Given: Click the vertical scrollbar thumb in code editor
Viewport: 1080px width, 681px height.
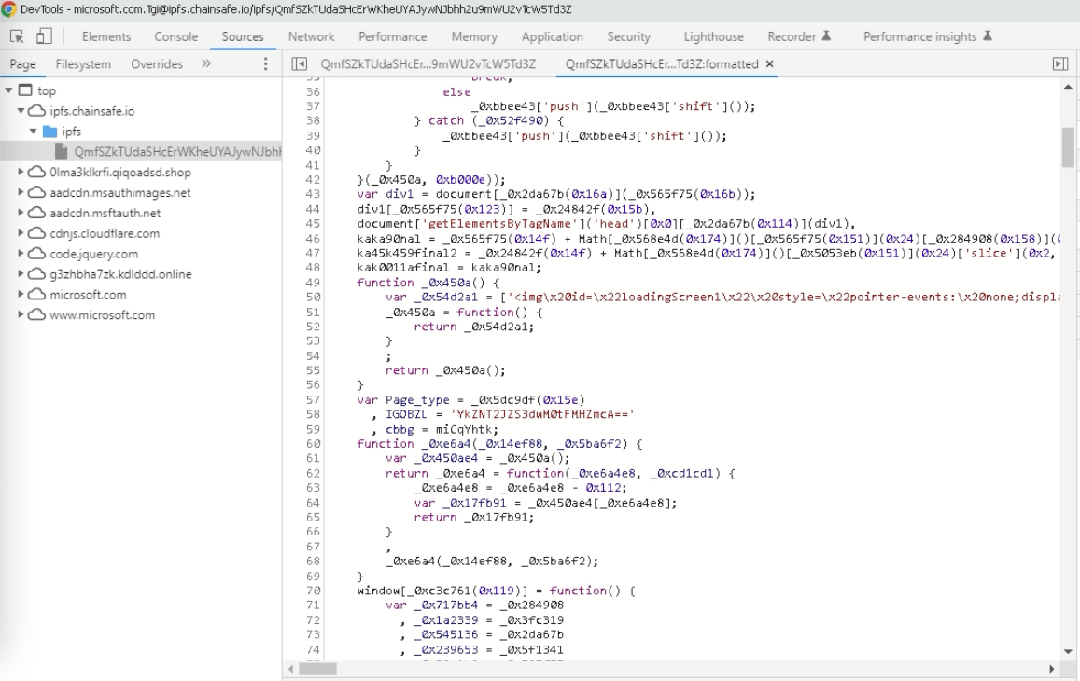Looking at the screenshot, I should pyautogui.click(x=1068, y=147).
